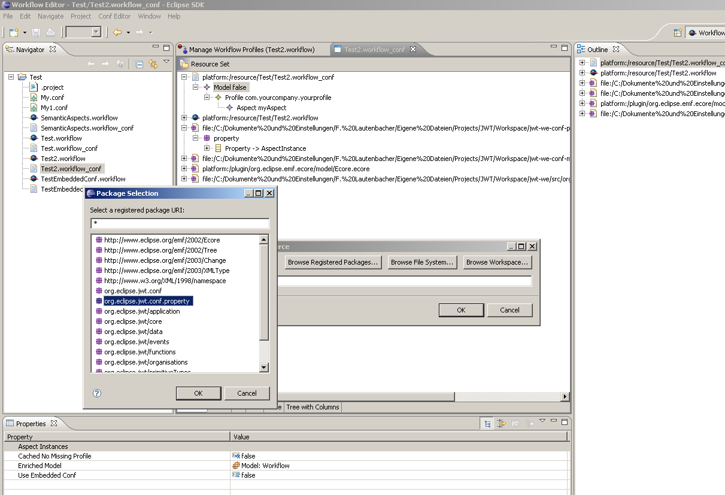Expand Property -> AspectInstance node

pyautogui.click(x=207, y=148)
